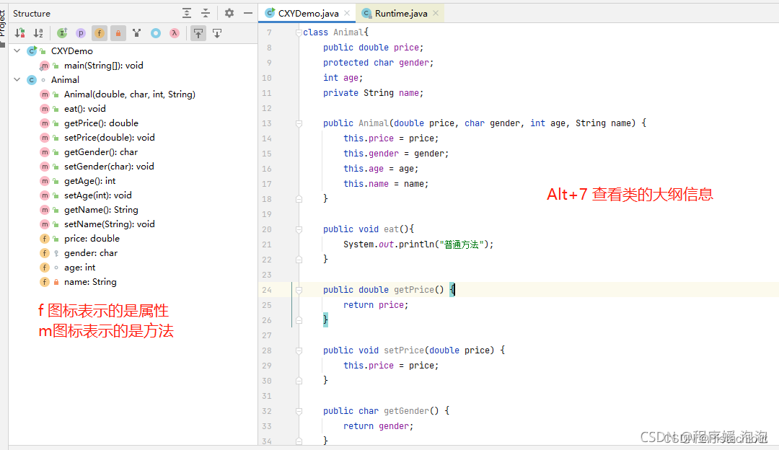779x450 pixels.
Task: Select eat(): void method
Action: coord(85,108)
